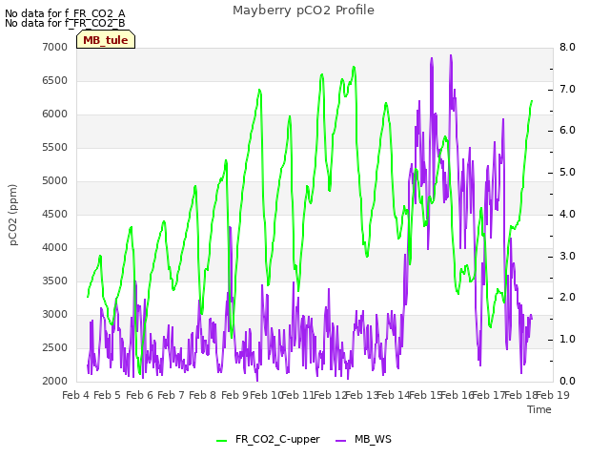Click the 7.0 right-axis tick label
Screen dimensions: 610x458
point(567,89)
